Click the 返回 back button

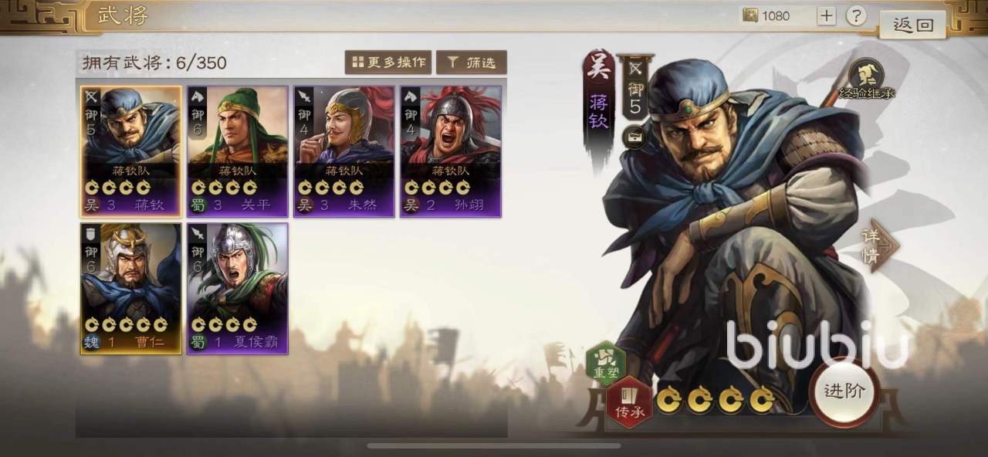point(914,24)
